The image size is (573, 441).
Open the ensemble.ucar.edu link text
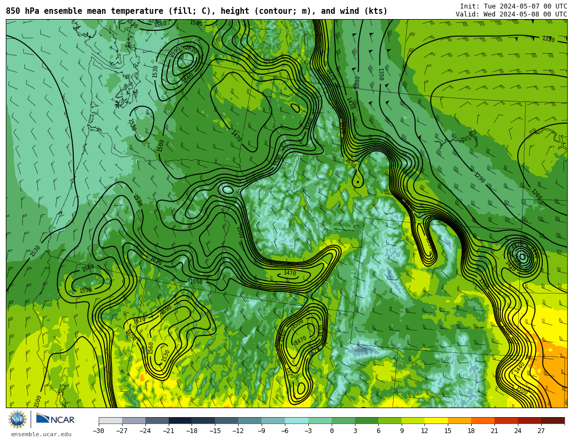(x=41, y=435)
